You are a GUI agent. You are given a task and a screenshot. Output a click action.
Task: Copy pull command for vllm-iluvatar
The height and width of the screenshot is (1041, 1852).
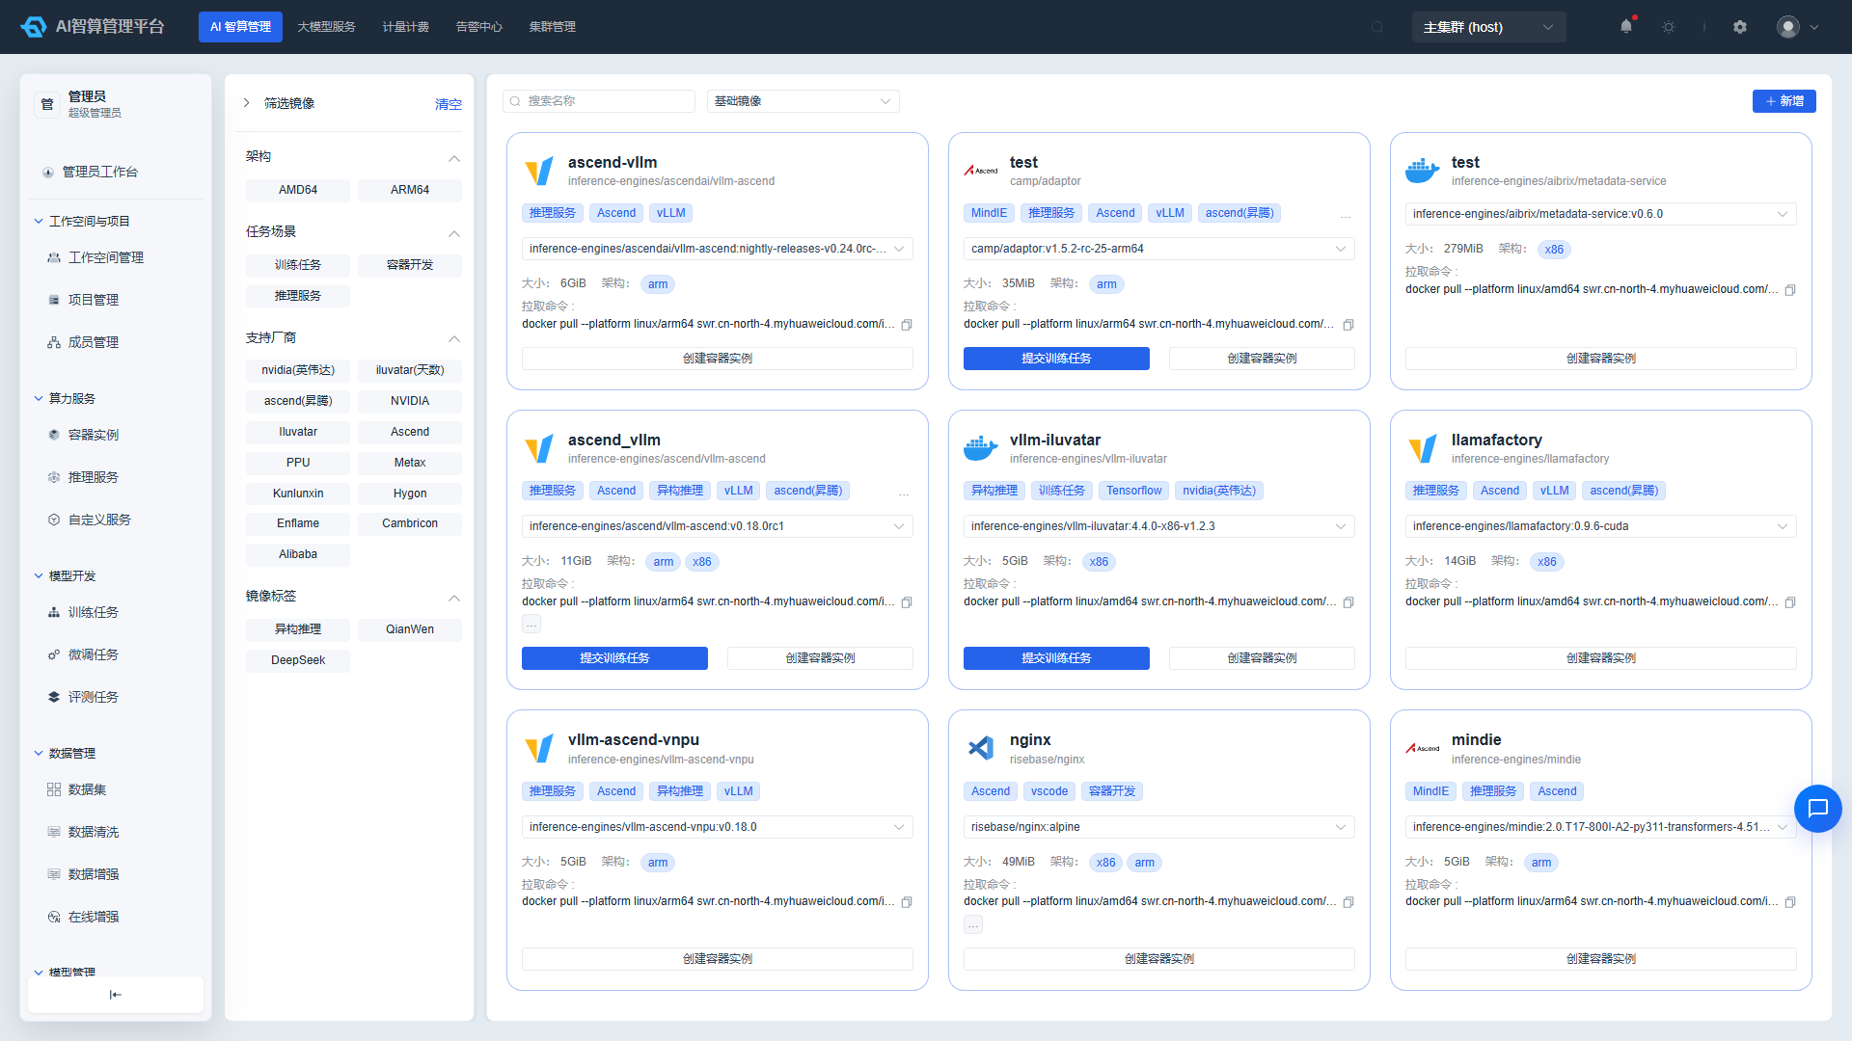tap(1348, 602)
